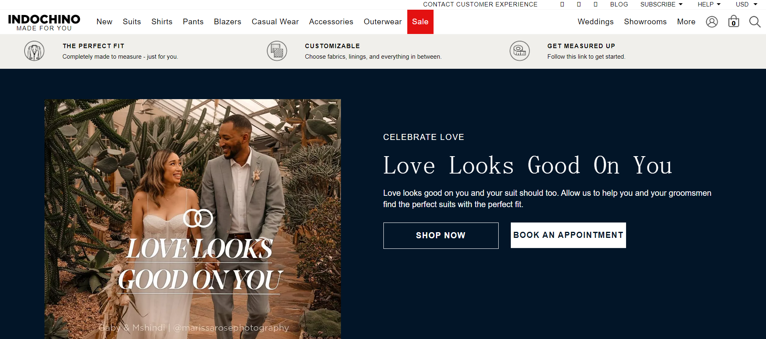Open the USD currency selector

(746, 4)
